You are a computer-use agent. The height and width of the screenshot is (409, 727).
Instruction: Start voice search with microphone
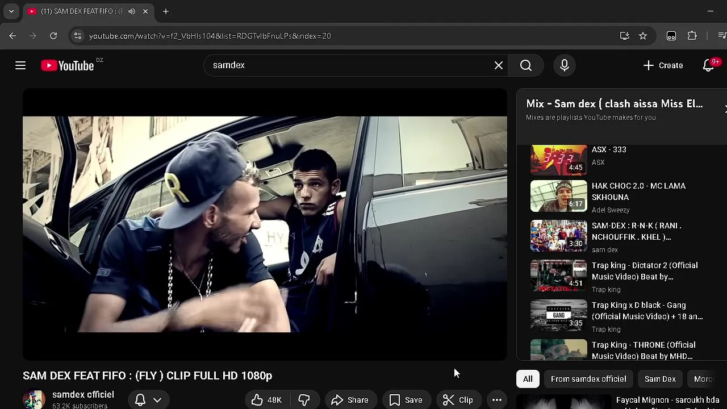pyautogui.click(x=565, y=65)
